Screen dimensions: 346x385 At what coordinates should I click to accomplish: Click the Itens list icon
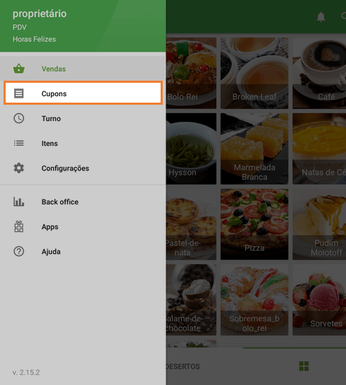(x=18, y=143)
